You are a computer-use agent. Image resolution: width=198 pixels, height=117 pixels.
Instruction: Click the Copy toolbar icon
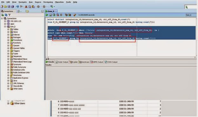(x=30, y=7)
